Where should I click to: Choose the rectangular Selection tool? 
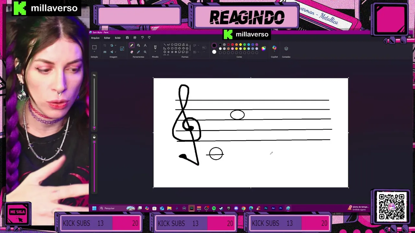(94, 47)
